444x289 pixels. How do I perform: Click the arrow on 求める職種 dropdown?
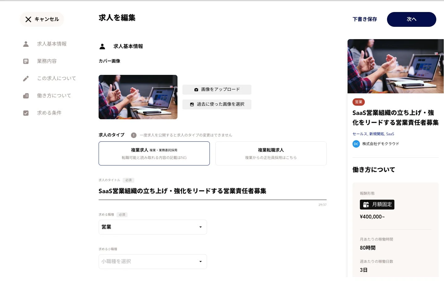point(201,227)
